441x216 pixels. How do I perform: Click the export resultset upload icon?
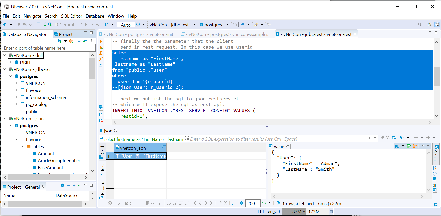234,203
